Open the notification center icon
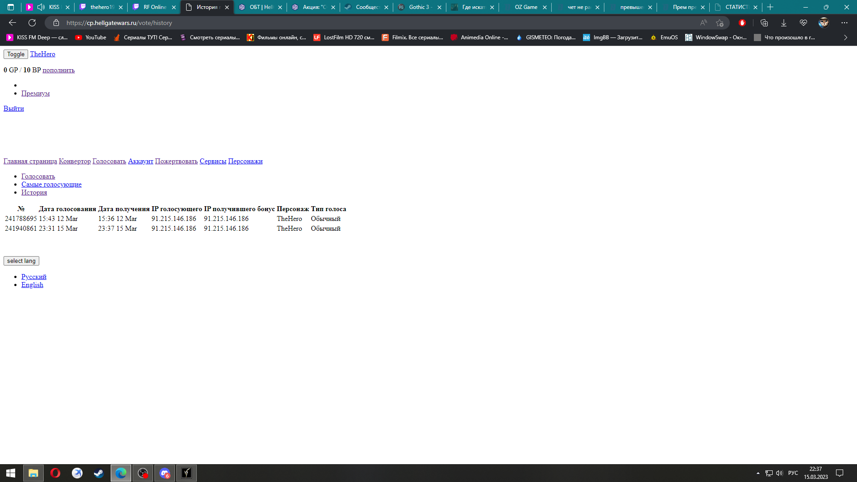Viewport: 857px width, 482px height. 840,473
